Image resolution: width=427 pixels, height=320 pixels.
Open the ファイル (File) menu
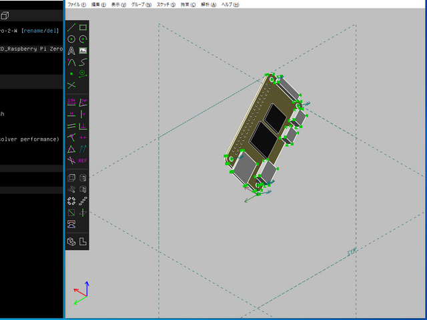coord(78,4)
